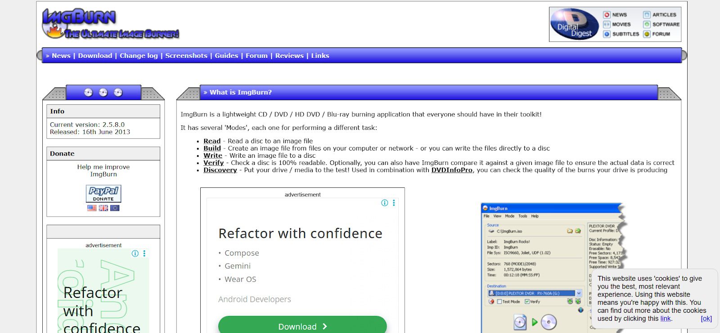Toggle the Verify checkbox in ImgBurn screenshot
720x333 pixels.
pos(527,302)
